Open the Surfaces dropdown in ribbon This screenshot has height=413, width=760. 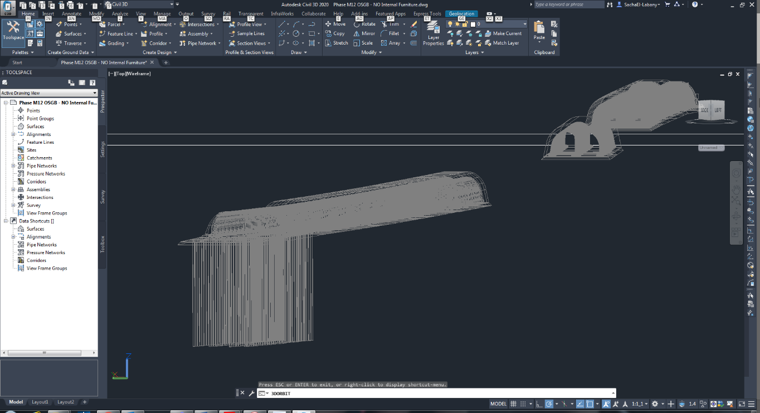tap(71, 33)
